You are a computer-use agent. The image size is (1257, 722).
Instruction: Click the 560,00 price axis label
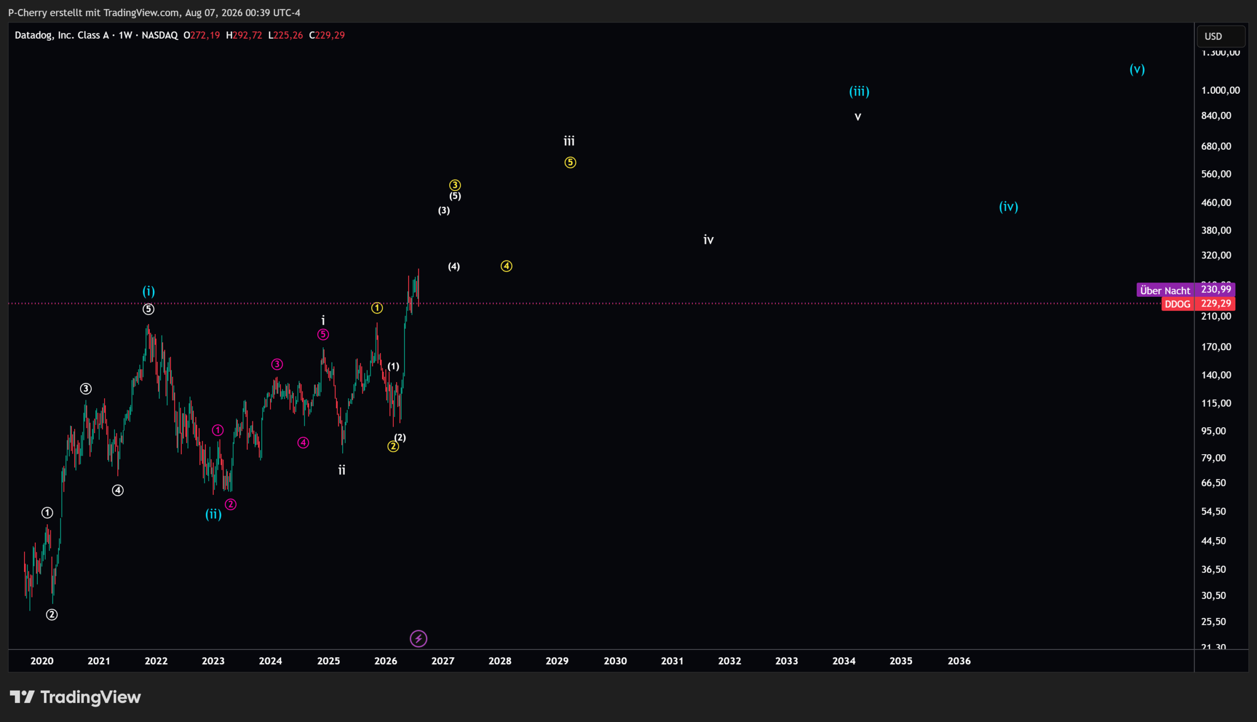(1216, 174)
